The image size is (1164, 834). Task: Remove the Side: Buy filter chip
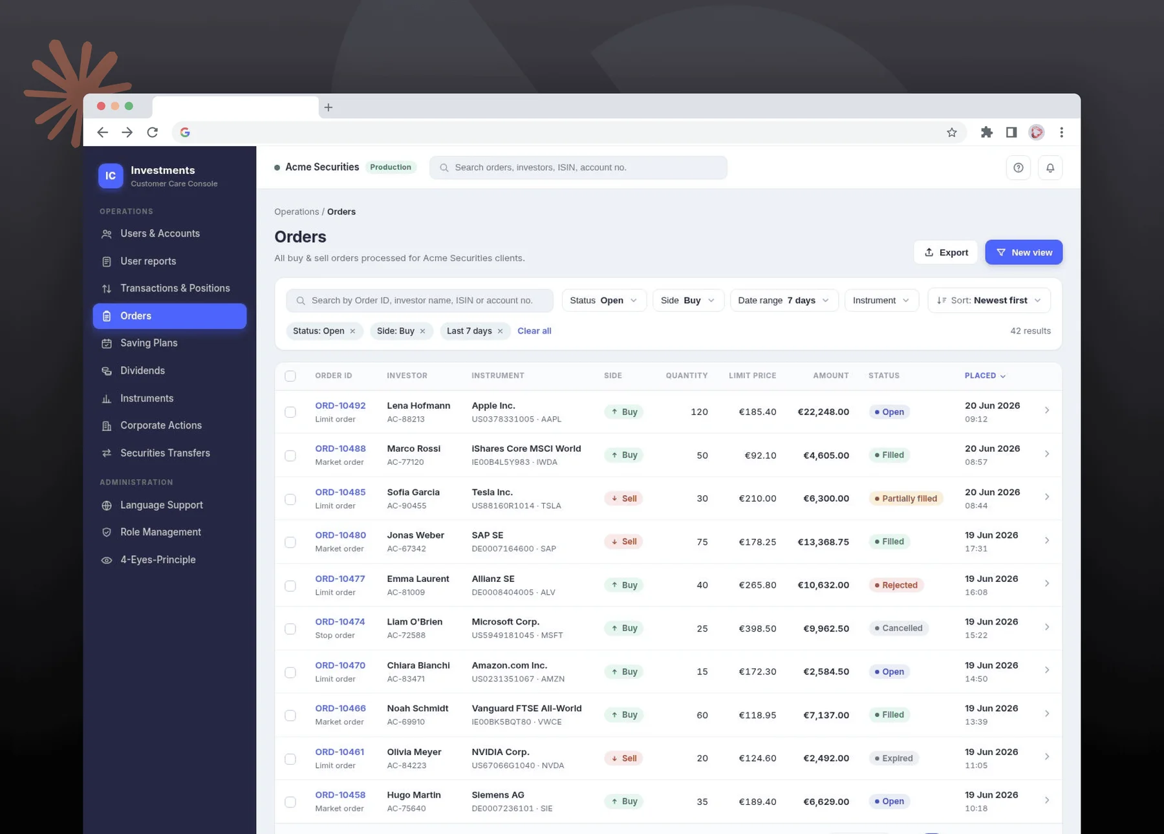coord(423,331)
